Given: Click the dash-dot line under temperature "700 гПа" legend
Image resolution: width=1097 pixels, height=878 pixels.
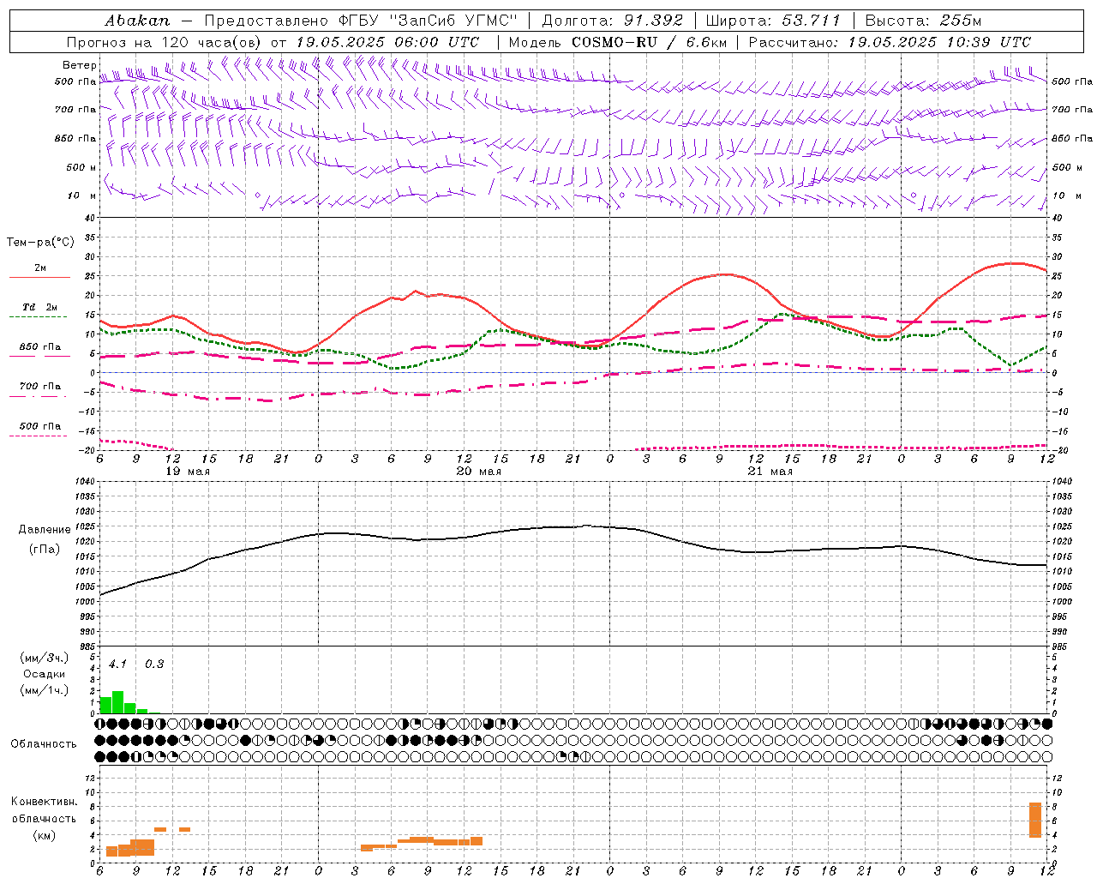Looking at the screenshot, I should click(39, 397).
